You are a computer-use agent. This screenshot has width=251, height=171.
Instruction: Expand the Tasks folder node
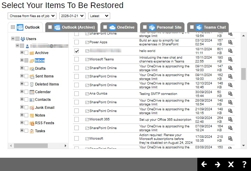pyautogui.click(x=22, y=130)
